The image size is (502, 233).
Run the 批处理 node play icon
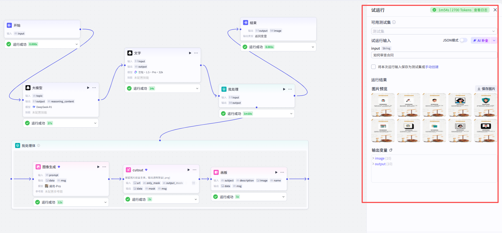point(284,89)
